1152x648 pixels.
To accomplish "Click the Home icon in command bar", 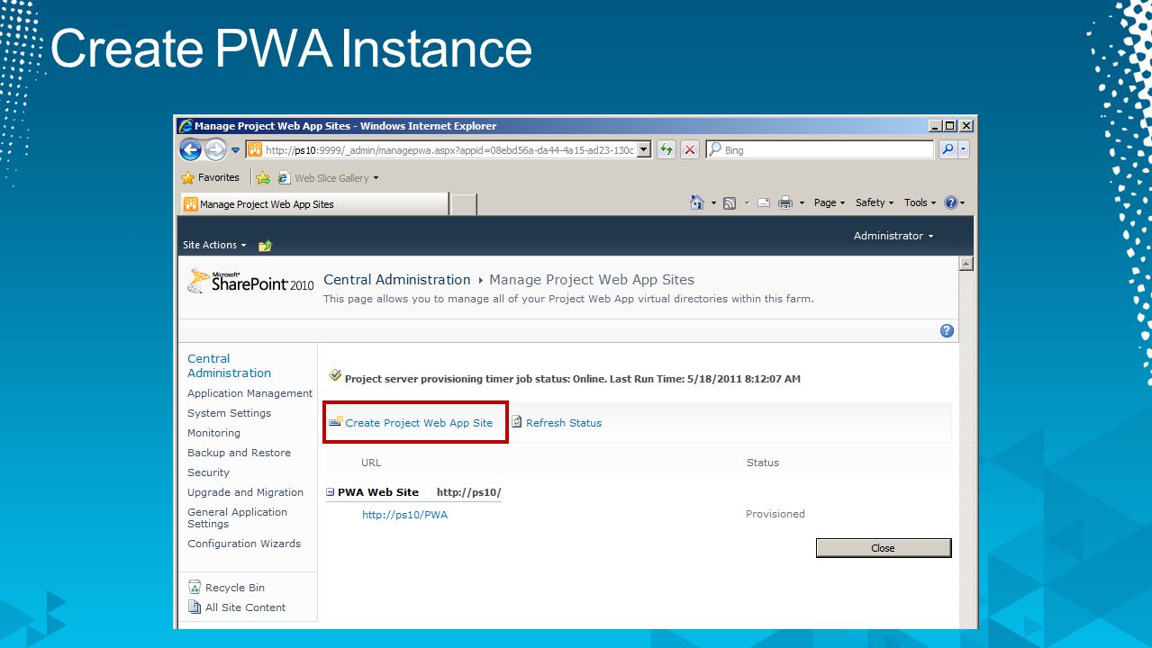I will coord(697,202).
